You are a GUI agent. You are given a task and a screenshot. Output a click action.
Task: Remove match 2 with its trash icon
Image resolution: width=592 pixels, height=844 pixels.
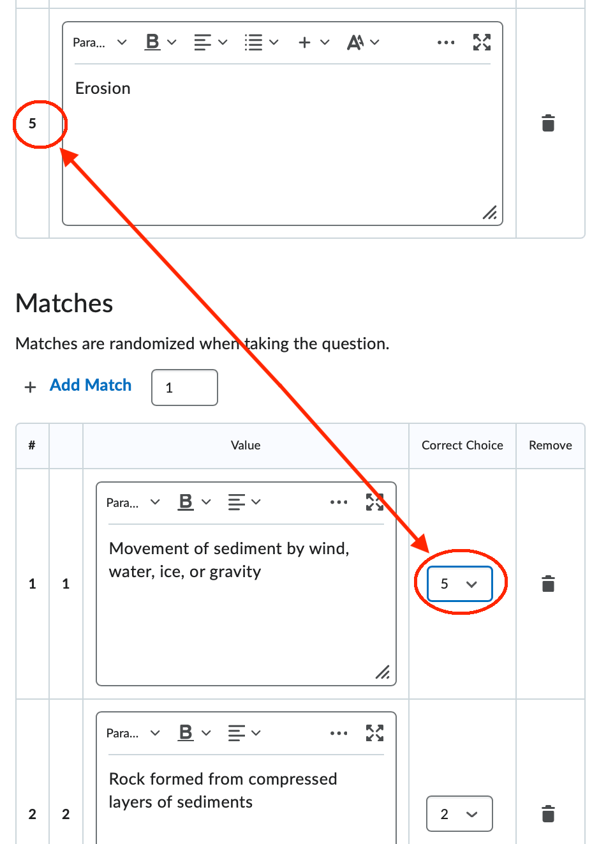(x=550, y=813)
